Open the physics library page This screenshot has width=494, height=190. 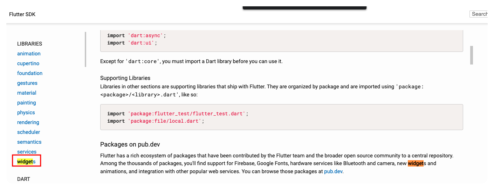click(x=26, y=113)
